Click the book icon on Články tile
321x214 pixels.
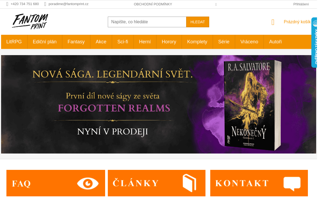189,183
